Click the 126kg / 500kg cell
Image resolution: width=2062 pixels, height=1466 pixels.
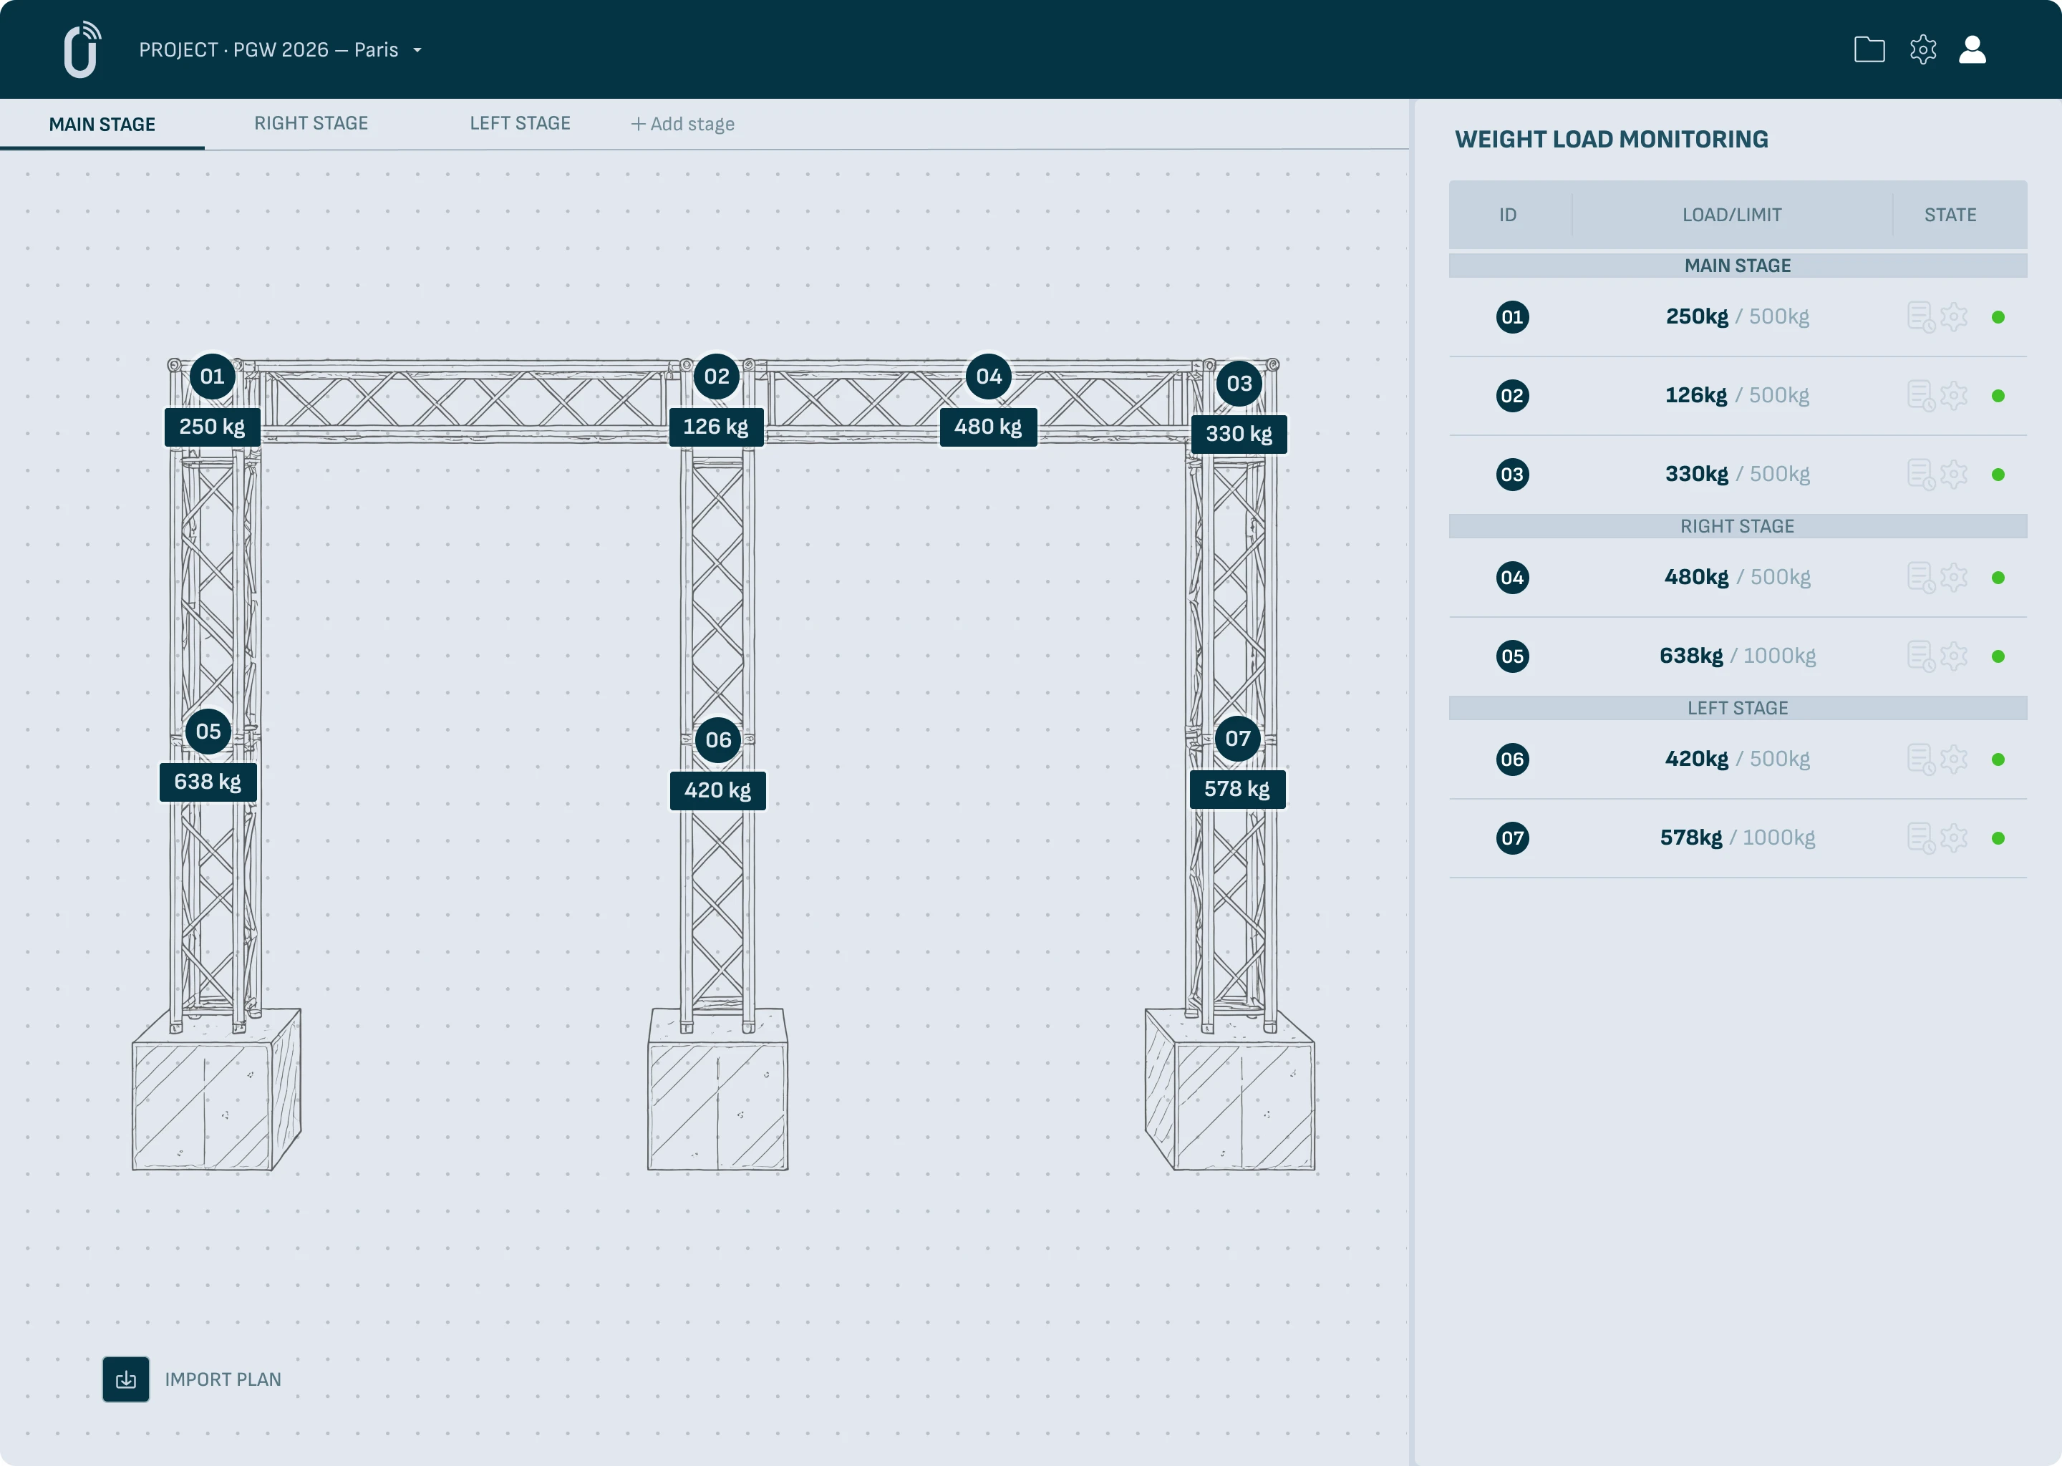(x=1737, y=395)
